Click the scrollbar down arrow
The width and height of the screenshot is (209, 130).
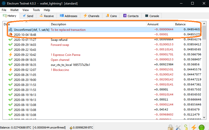point(204,117)
